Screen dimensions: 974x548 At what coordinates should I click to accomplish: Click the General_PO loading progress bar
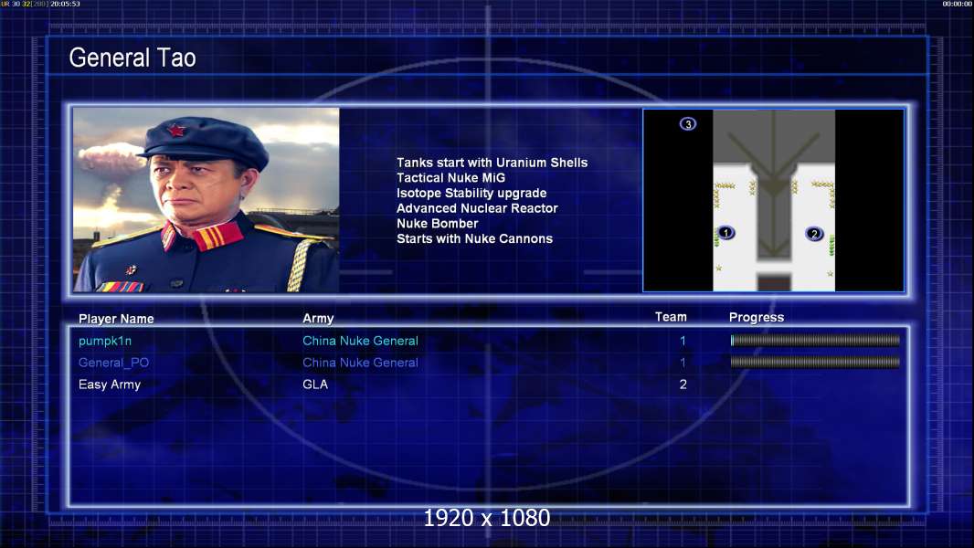(815, 362)
